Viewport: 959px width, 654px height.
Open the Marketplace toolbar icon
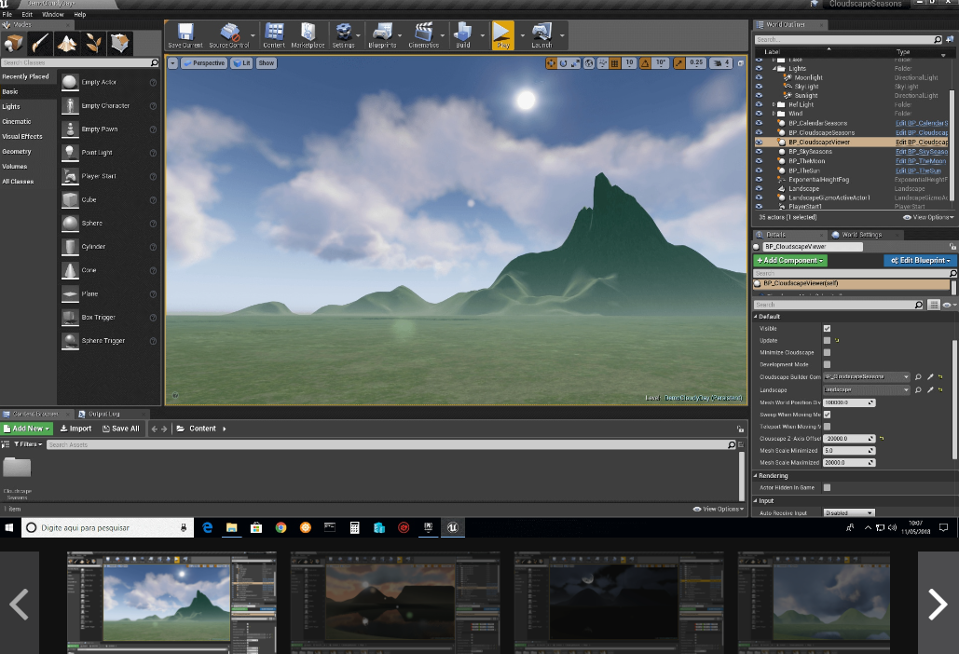[308, 34]
